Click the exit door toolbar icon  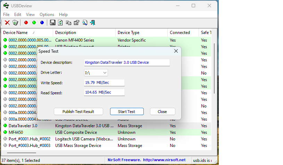pyautogui.click(x=93, y=23)
